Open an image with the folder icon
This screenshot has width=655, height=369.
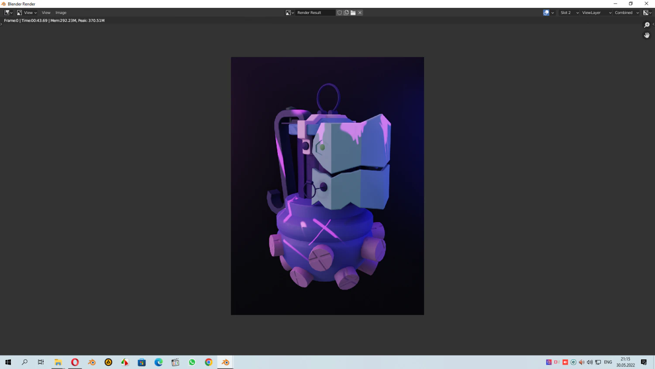(x=353, y=13)
